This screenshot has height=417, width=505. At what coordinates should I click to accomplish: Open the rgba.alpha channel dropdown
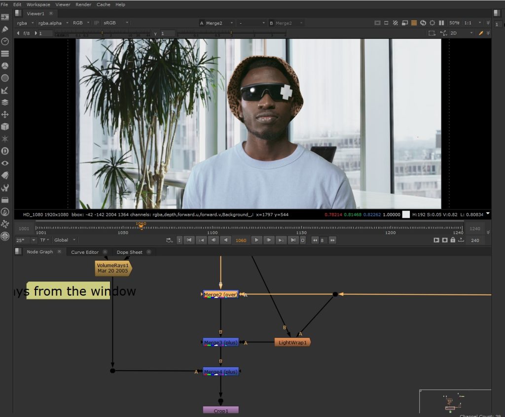point(53,23)
